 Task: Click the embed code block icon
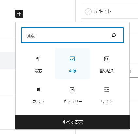pos(107,59)
